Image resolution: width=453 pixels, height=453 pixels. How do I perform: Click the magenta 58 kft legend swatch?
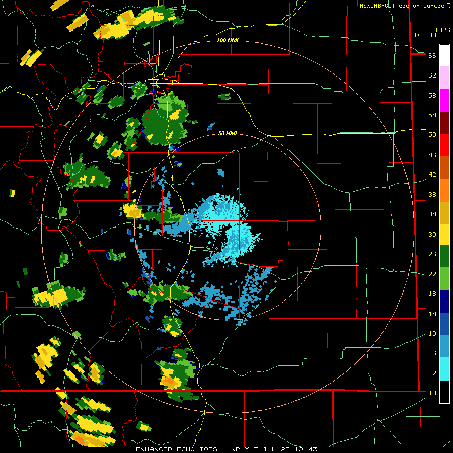444,100
